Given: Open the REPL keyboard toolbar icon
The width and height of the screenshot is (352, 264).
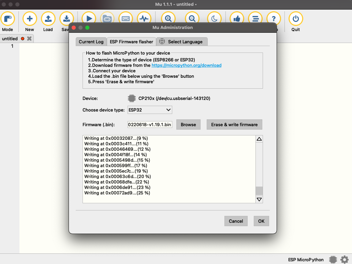Looking at the screenshot, I should click(126, 17).
